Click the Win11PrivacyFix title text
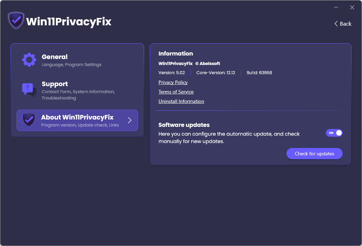Viewport: 362px width, 246px height. [x=69, y=22]
